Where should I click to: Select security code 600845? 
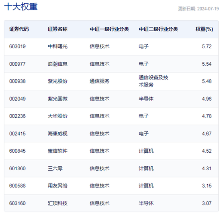click(17, 151)
